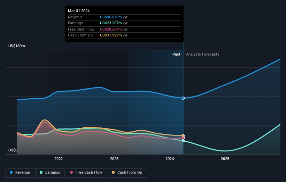Click the teal Earnings data point marker
This screenshot has width=286, height=182.
(183, 141)
